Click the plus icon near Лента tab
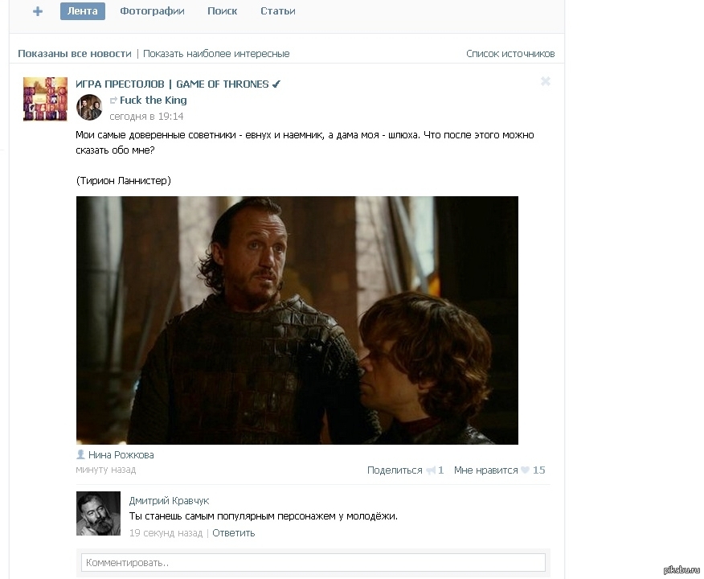704x579 pixels. coord(38,11)
